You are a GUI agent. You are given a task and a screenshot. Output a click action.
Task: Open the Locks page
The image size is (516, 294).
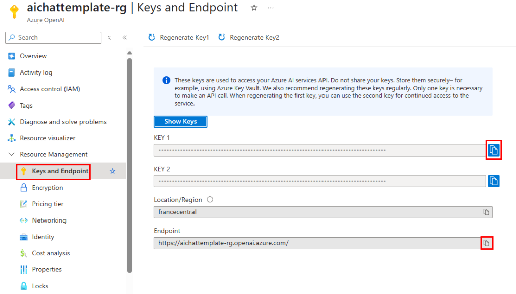pyautogui.click(x=40, y=286)
